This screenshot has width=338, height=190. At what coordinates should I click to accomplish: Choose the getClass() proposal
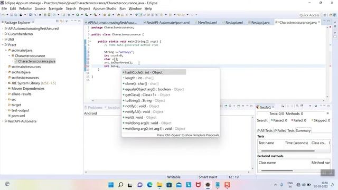[171, 95]
